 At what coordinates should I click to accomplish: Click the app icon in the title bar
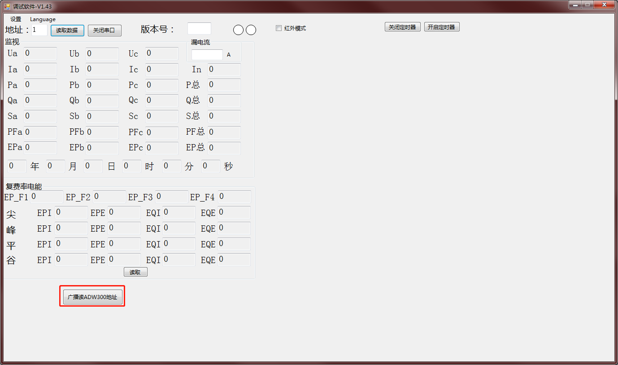[x=7, y=6]
